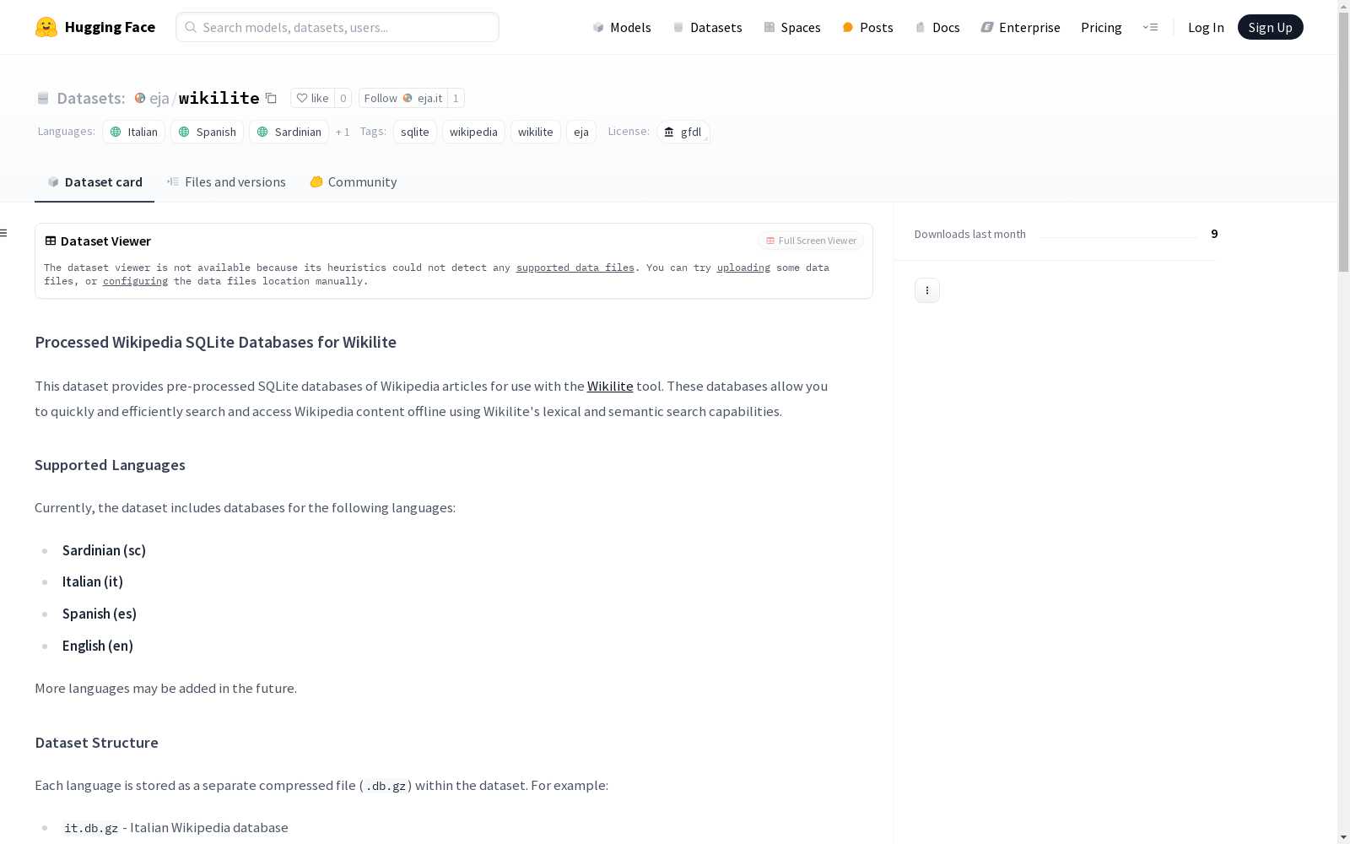Switch to Files and versions tab
1350x844 pixels.
(226, 182)
